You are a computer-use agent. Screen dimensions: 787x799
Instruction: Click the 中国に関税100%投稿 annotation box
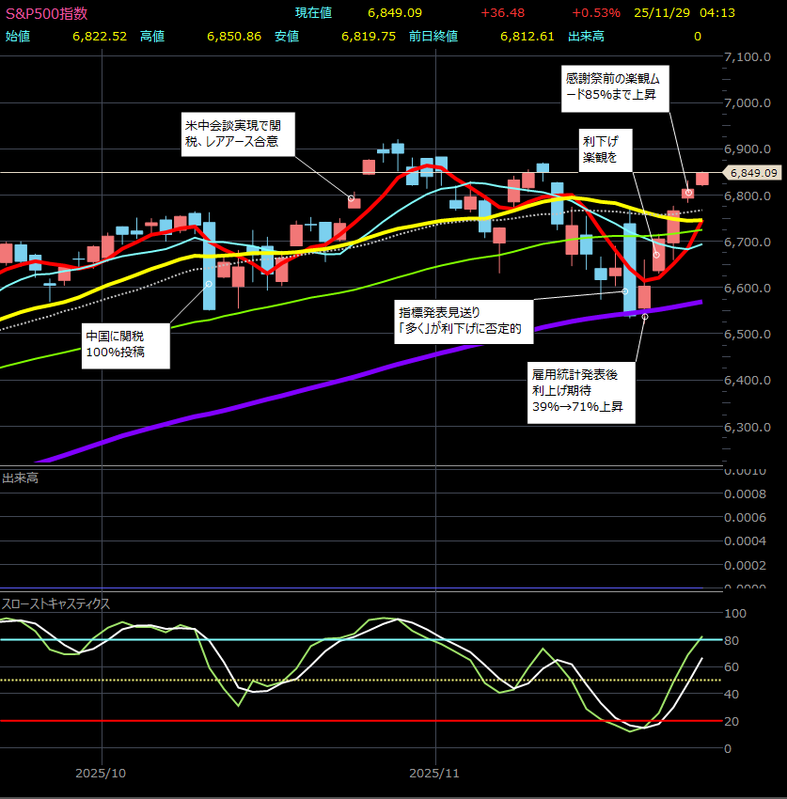click(x=126, y=344)
